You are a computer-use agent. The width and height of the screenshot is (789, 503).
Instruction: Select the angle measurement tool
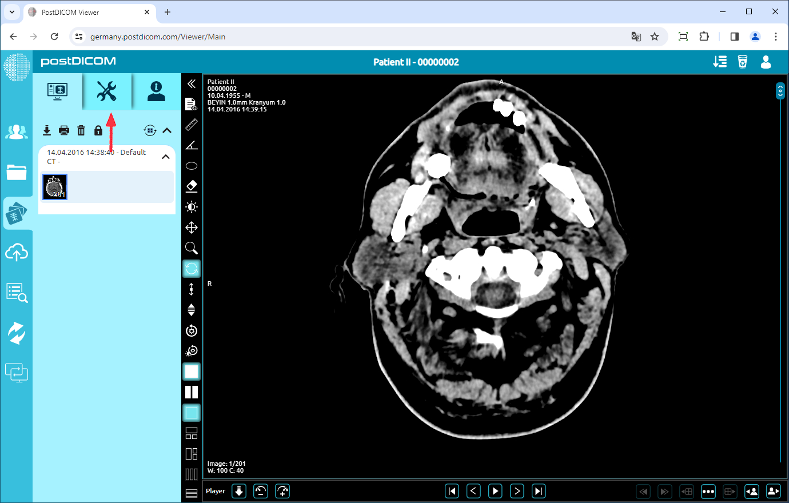click(x=192, y=145)
